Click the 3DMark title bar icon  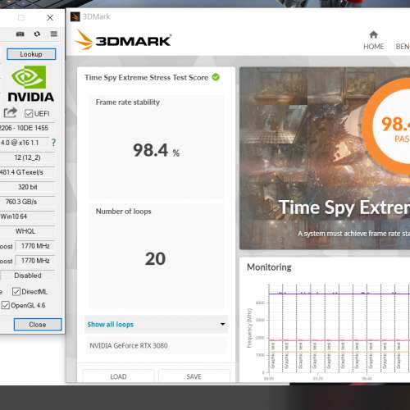[75, 16]
